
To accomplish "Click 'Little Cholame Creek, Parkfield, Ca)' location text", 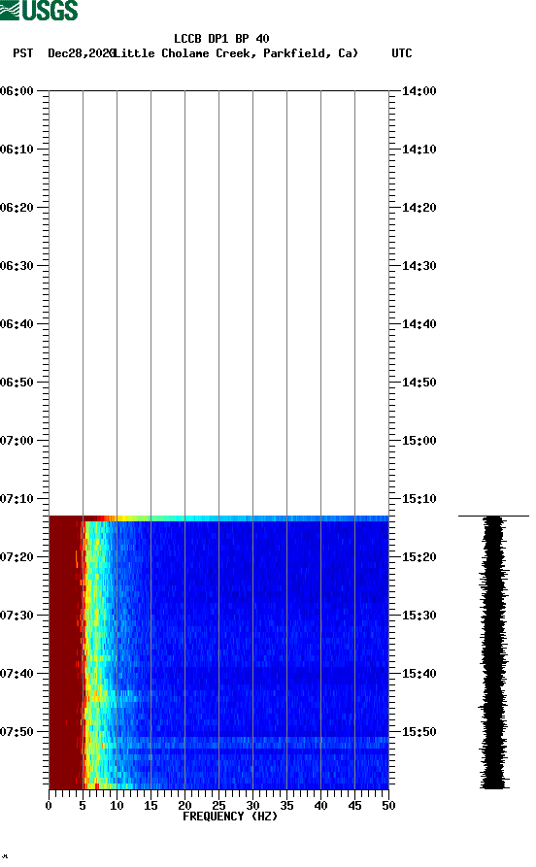I will pyautogui.click(x=236, y=53).
